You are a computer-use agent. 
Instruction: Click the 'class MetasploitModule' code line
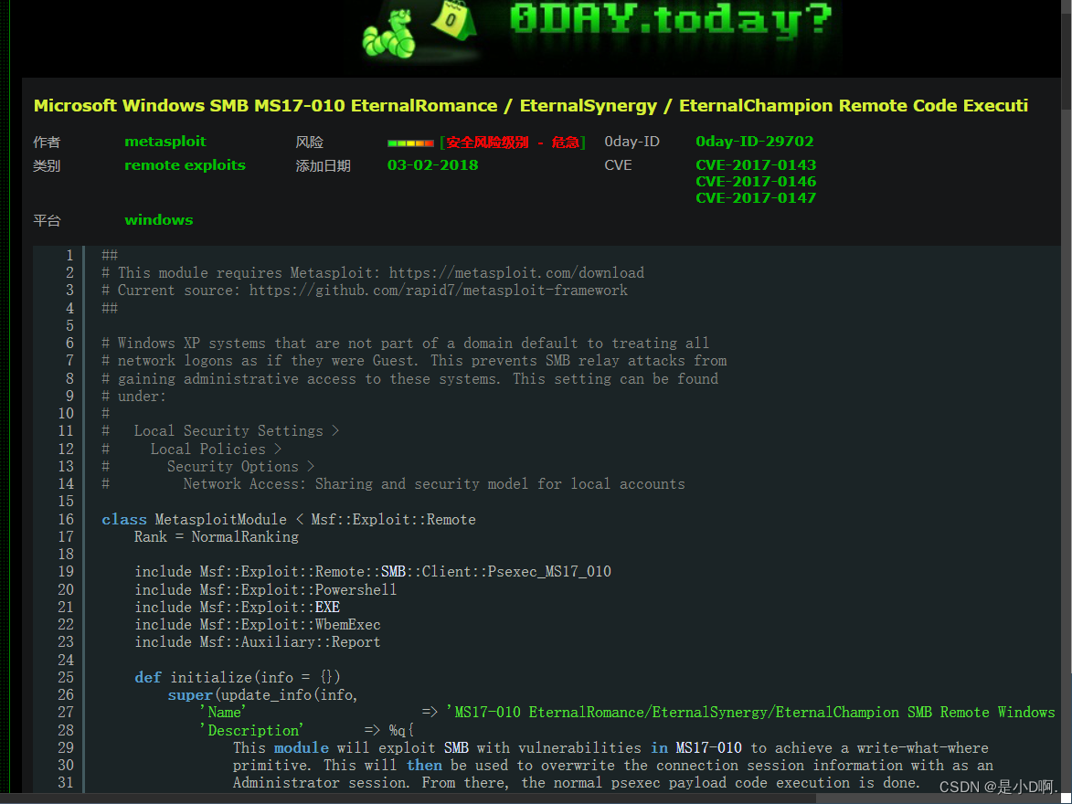(x=289, y=519)
